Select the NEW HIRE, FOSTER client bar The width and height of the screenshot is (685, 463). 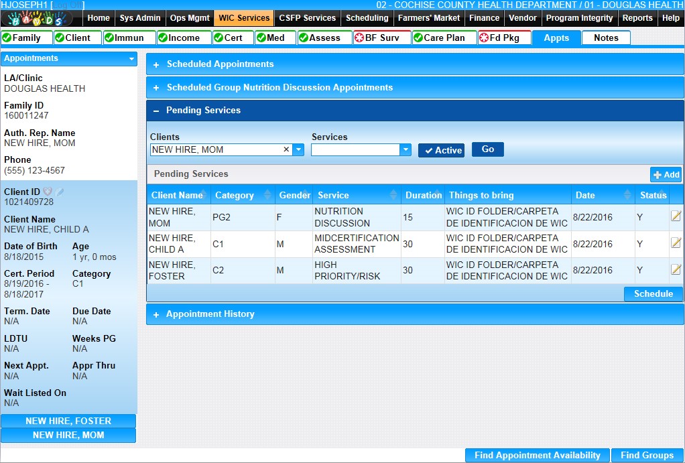click(68, 421)
